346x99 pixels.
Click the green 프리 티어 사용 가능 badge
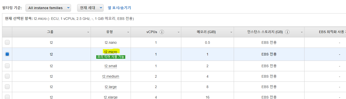111,57
